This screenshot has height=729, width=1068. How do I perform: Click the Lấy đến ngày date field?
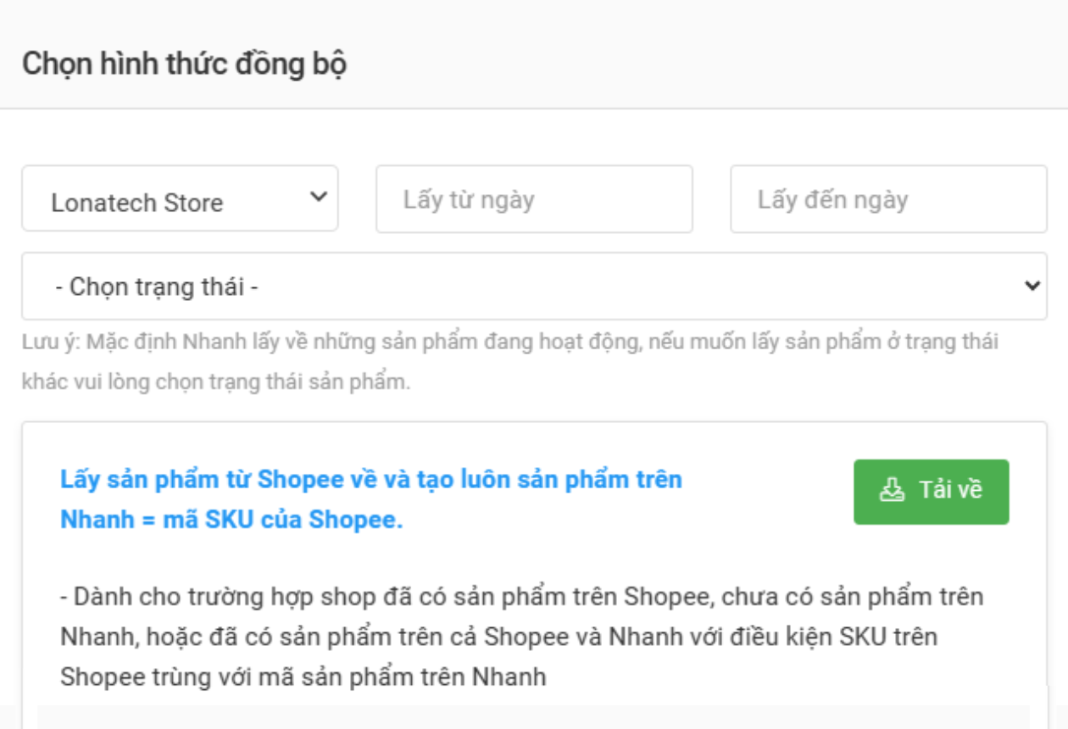[887, 199]
